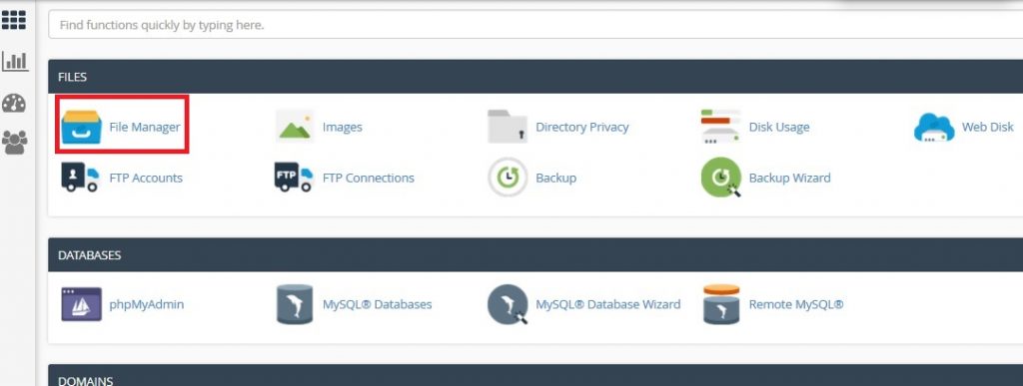Launch the MySQL Database Wizard icon
Image resolution: width=1023 pixels, height=386 pixels.
508,304
